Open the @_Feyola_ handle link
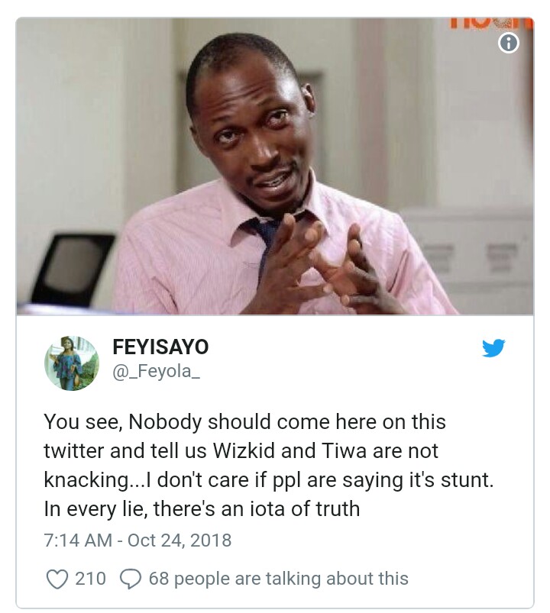This screenshot has width=550, height=613. (156, 372)
